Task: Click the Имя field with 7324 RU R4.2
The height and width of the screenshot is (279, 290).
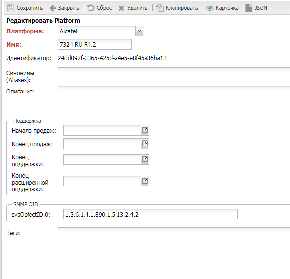Action: (x=95, y=44)
